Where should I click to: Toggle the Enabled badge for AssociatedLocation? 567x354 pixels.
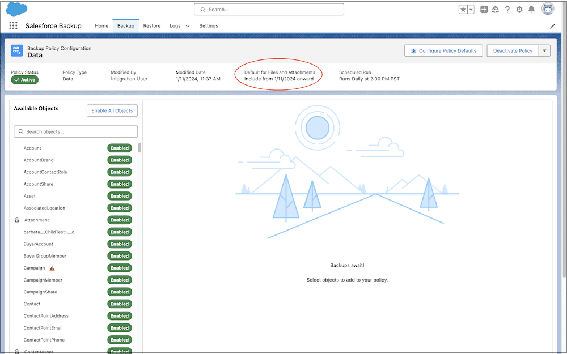[x=120, y=208]
